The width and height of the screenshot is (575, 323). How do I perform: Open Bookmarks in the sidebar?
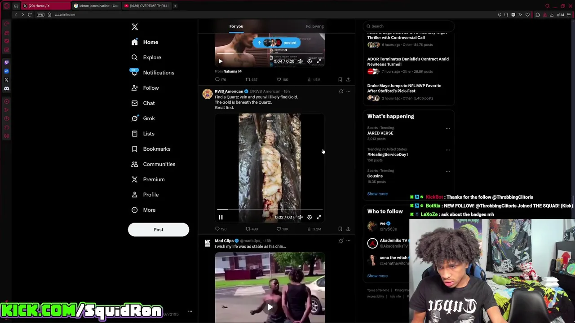click(x=151, y=149)
